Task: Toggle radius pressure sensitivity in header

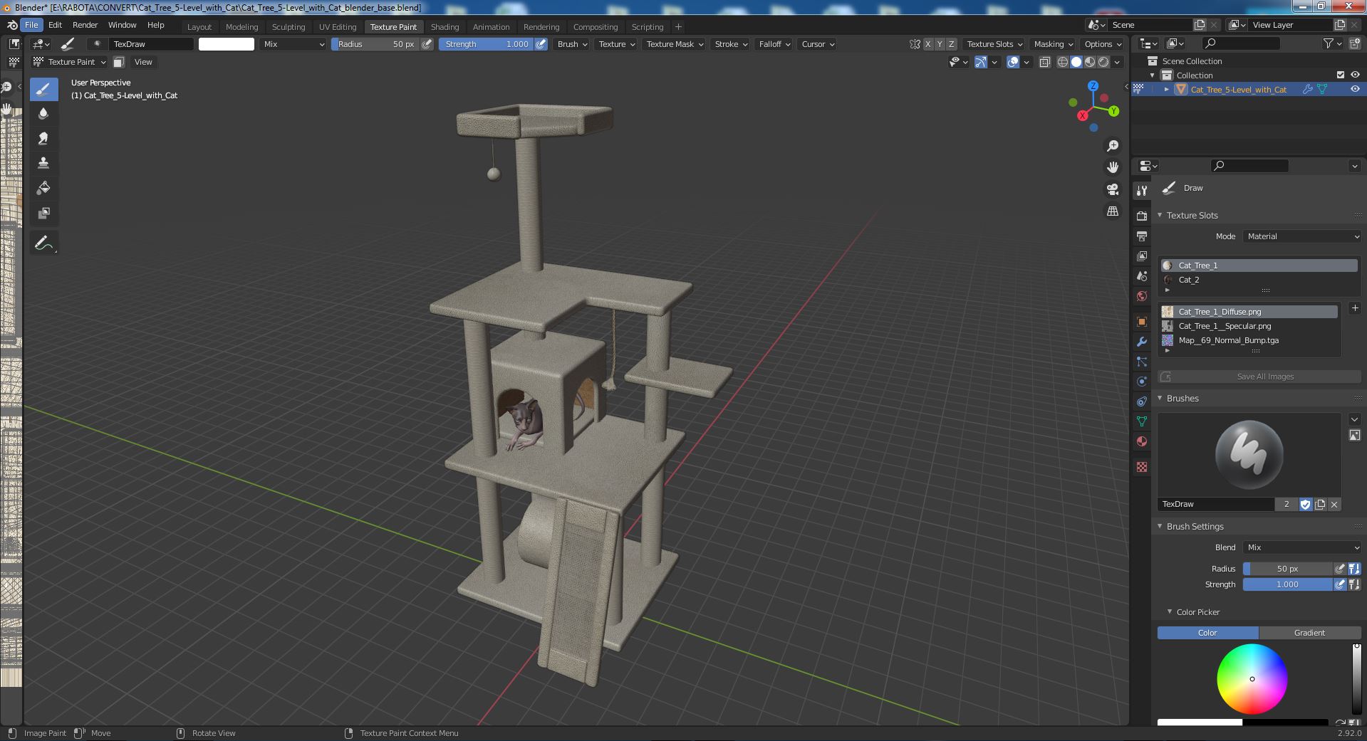Action: [x=427, y=44]
